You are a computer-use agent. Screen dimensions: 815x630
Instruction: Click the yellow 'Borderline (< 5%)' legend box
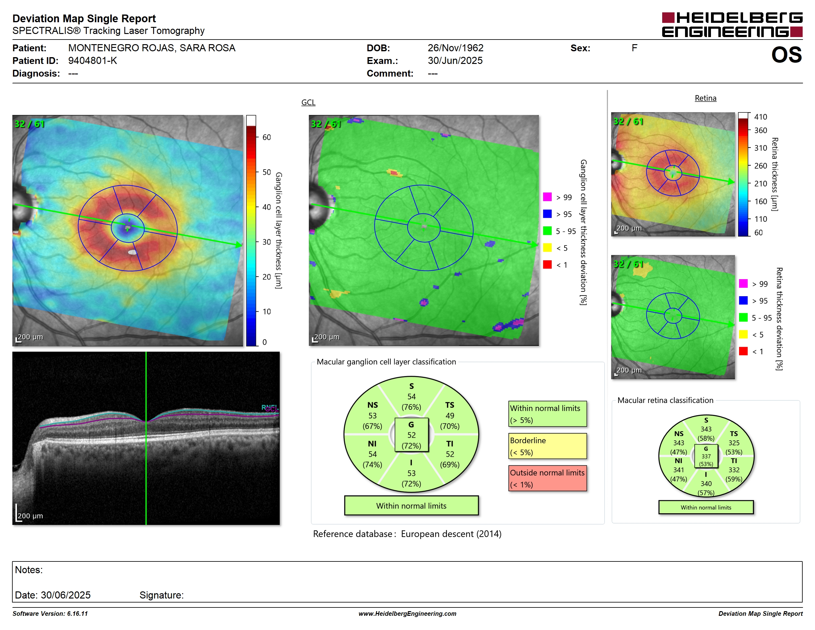point(547,446)
